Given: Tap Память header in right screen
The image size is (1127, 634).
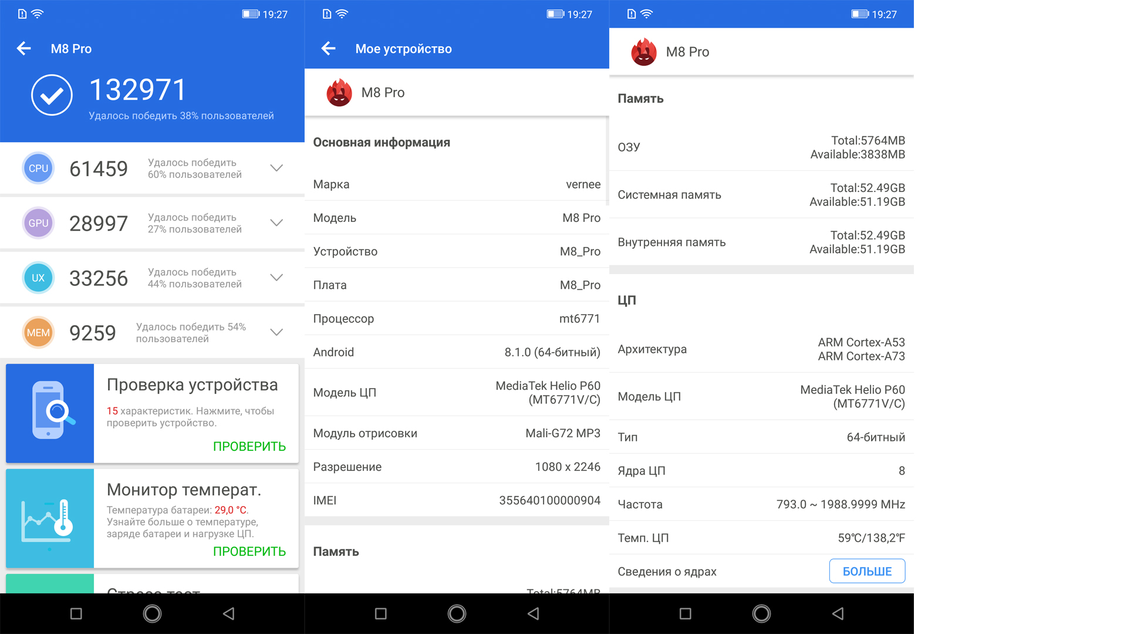Looking at the screenshot, I should coord(640,98).
